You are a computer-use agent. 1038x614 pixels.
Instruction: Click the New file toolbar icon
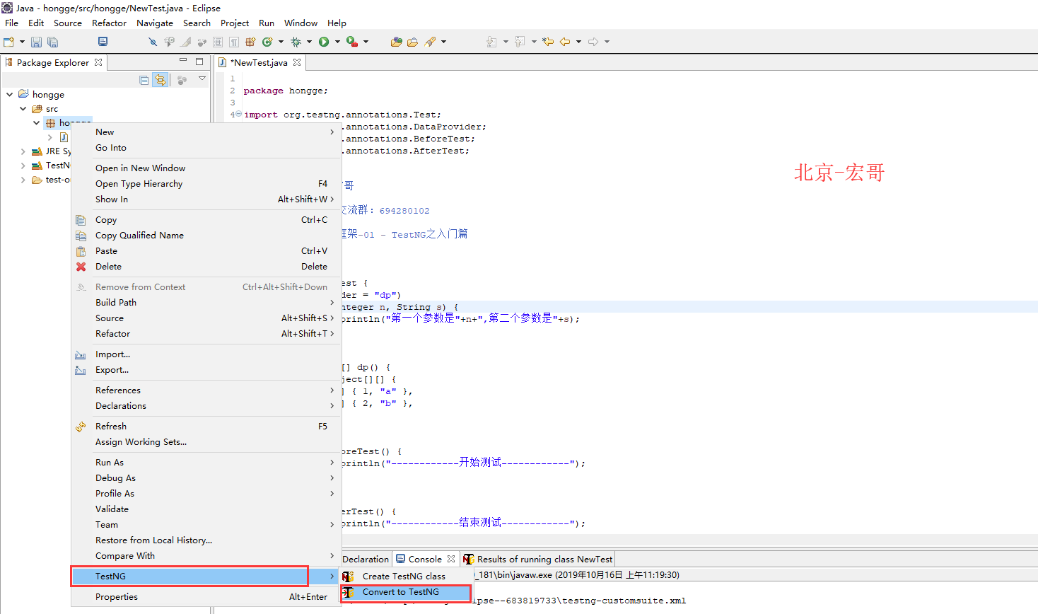(x=8, y=42)
